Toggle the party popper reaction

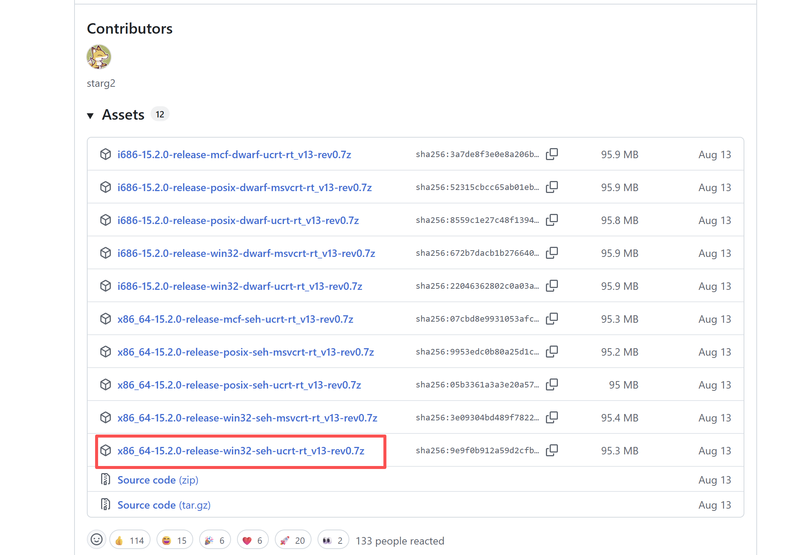point(215,540)
